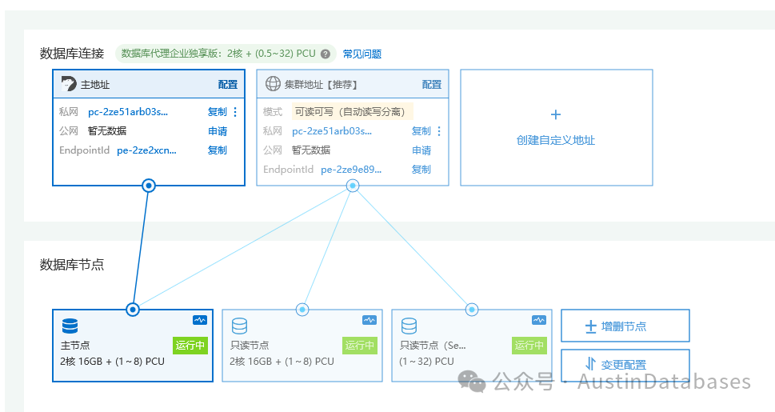
Task: Click 增删节点 button
Action: click(625, 326)
